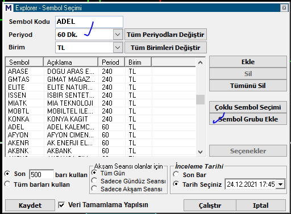Click the symbol list scroll-up arrow

pos(200,62)
